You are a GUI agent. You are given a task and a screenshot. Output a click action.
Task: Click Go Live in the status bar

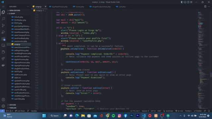(179, 111)
